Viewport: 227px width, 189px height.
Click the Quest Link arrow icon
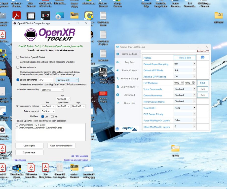pos(118,103)
